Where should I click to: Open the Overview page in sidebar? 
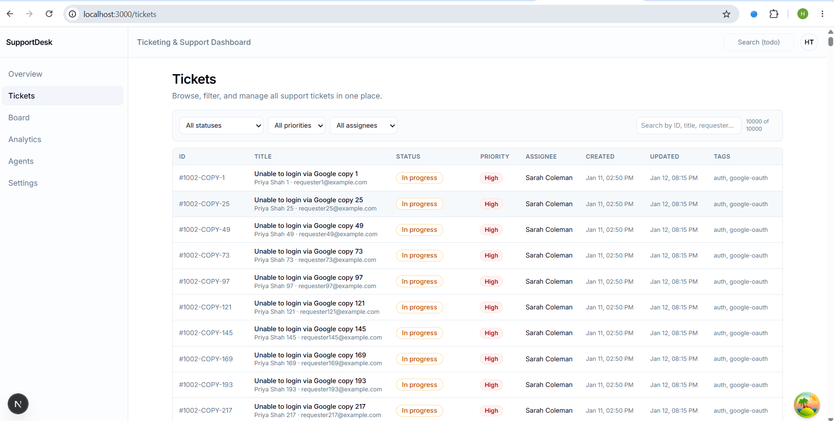click(63, 74)
